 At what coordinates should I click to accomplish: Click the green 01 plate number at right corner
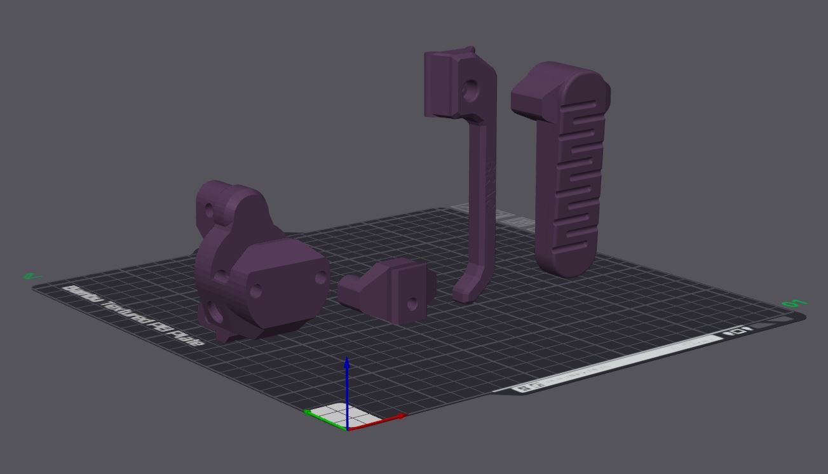tap(794, 304)
